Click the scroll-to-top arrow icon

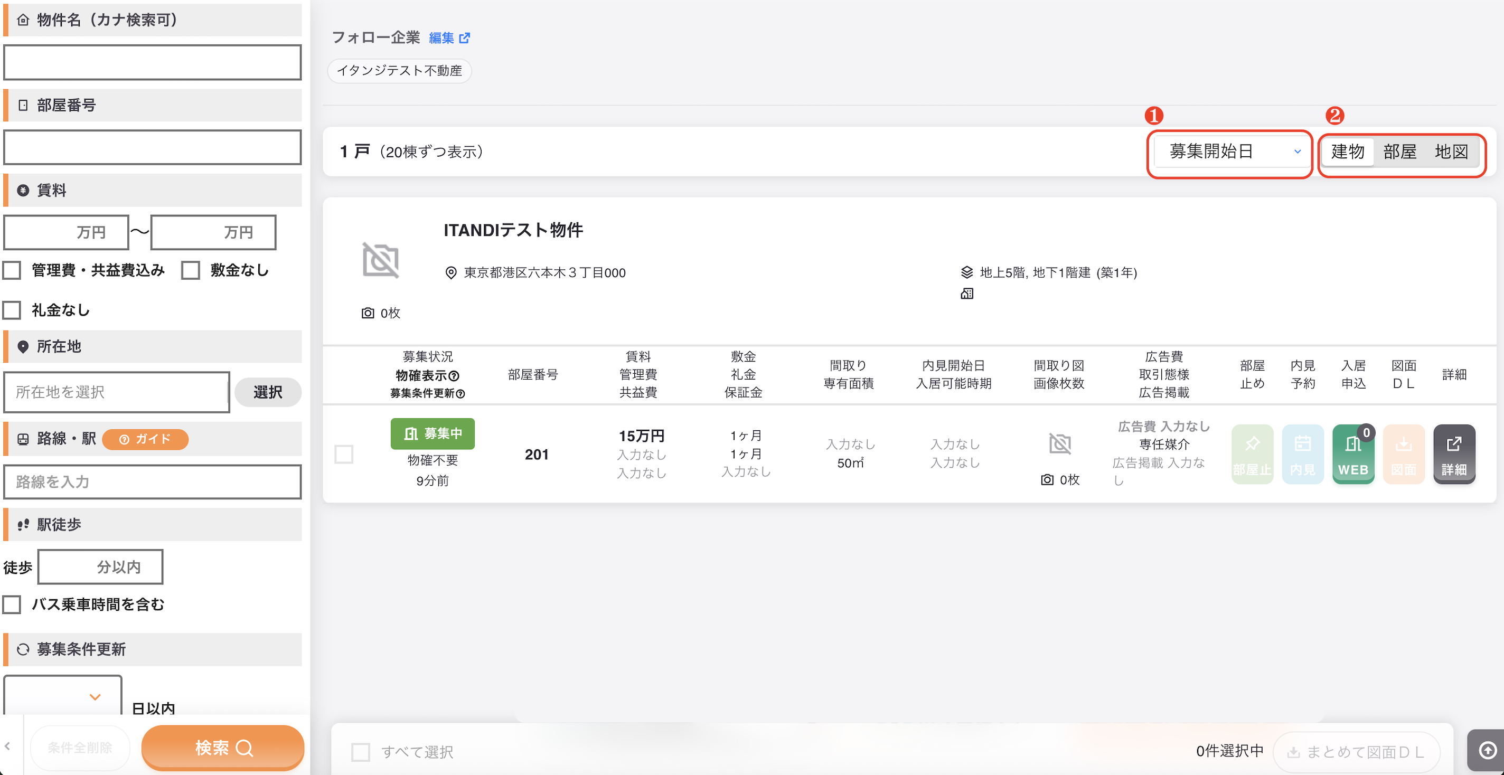[1488, 750]
